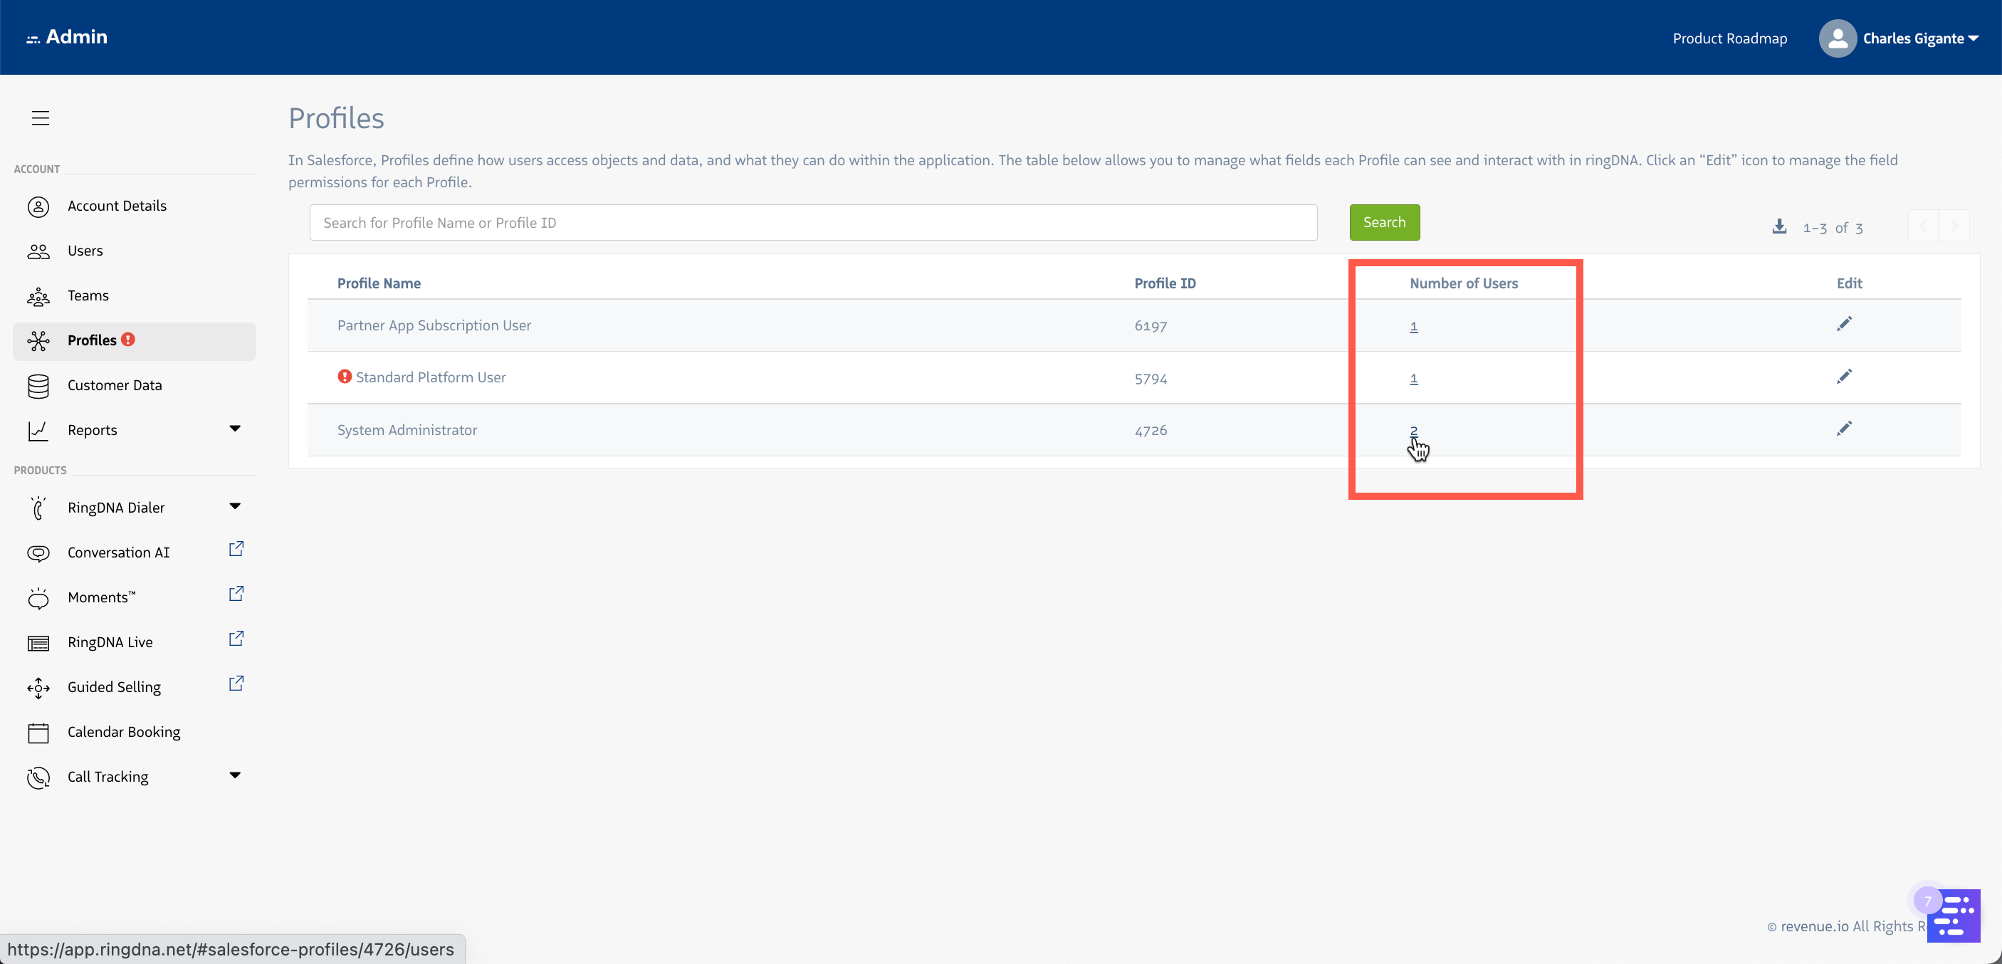
Task: Click the hamburger menu icon in the sidebar
Action: [x=41, y=117]
